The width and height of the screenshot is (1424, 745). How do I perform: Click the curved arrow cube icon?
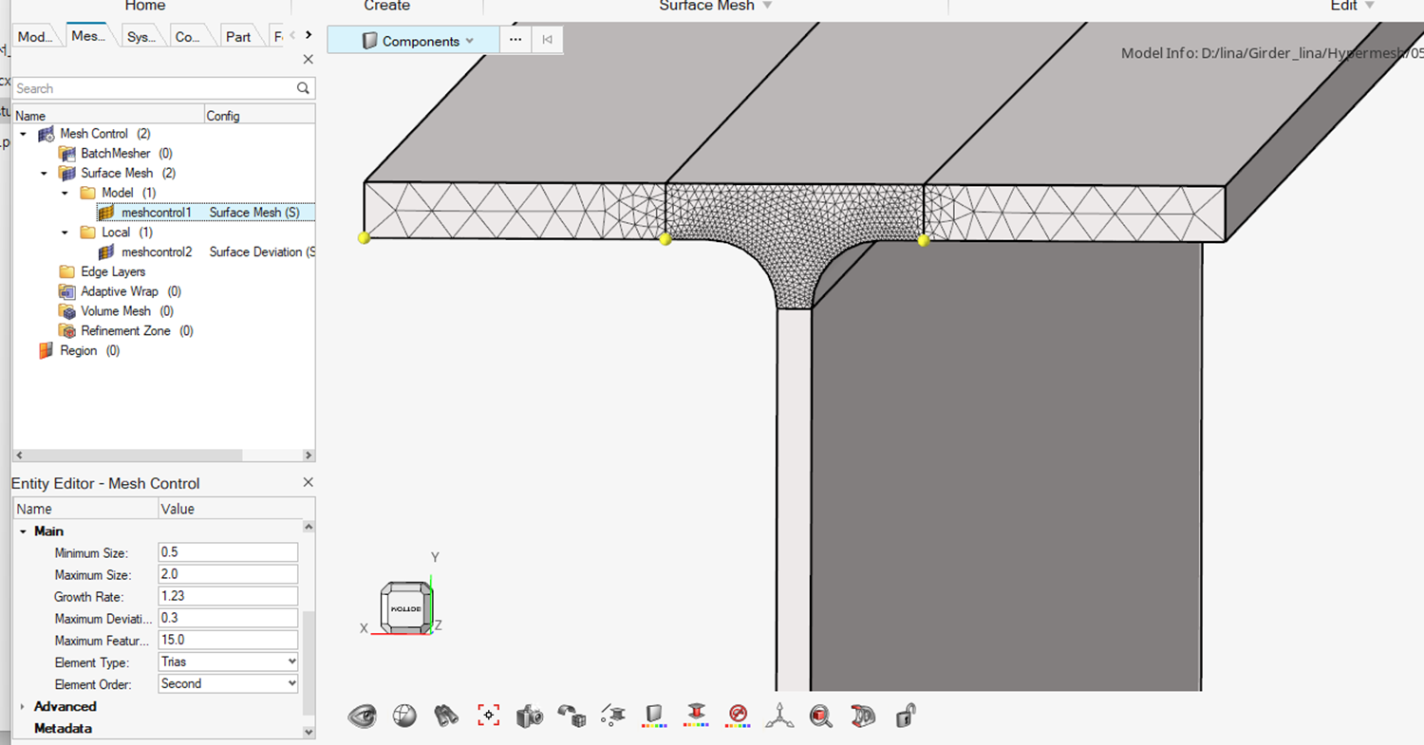(x=571, y=716)
